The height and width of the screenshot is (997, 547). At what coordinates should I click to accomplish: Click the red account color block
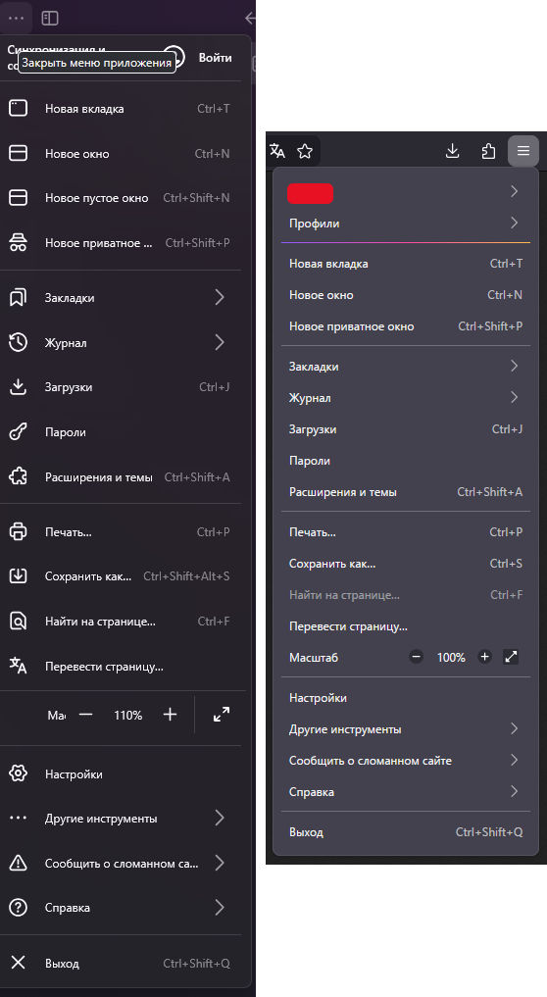click(311, 193)
